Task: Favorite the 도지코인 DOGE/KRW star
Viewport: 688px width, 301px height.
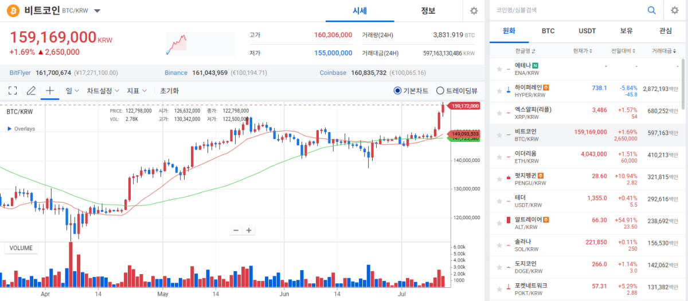Action: (499, 267)
